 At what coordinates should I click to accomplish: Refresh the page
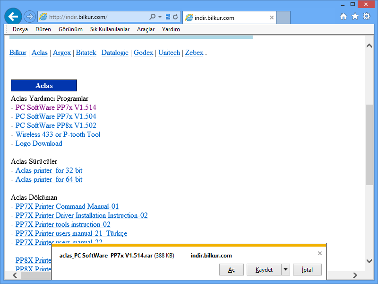click(x=175, y=17)
